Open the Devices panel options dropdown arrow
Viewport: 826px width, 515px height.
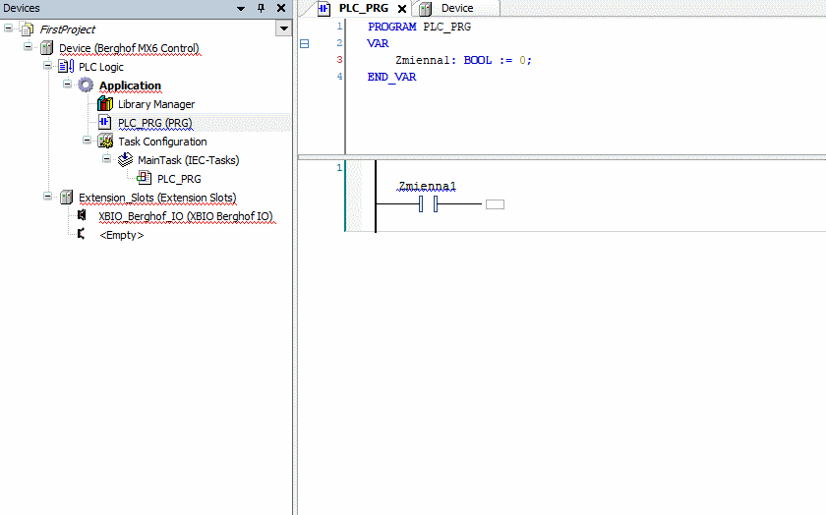(241, 9)
